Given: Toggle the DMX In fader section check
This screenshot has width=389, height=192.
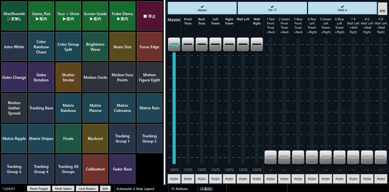Looking at the screenshot, I should 342,8.
